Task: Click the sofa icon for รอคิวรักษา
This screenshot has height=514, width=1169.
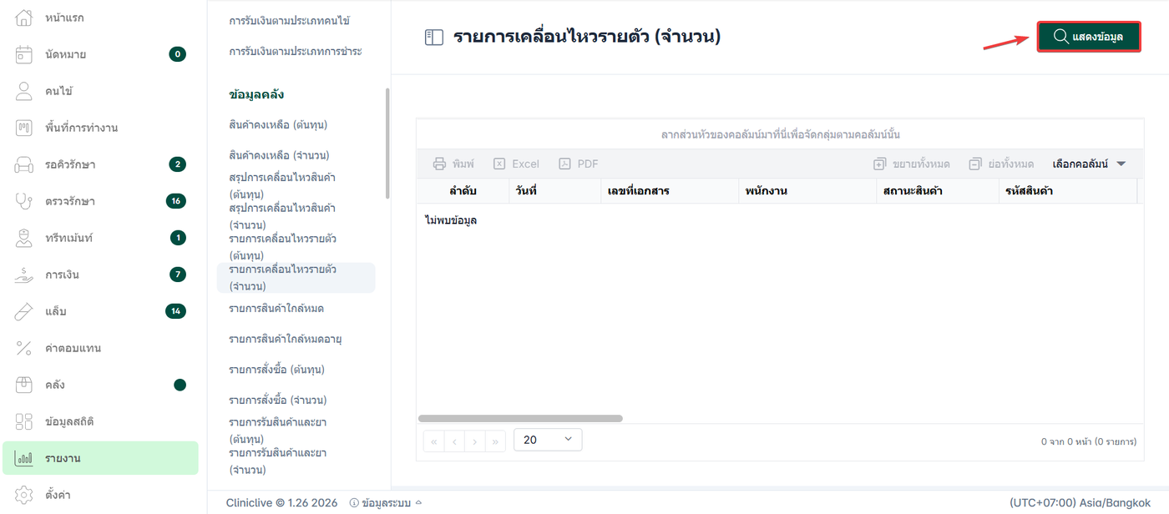Action: pyautogui.click(x=24, y=164)
